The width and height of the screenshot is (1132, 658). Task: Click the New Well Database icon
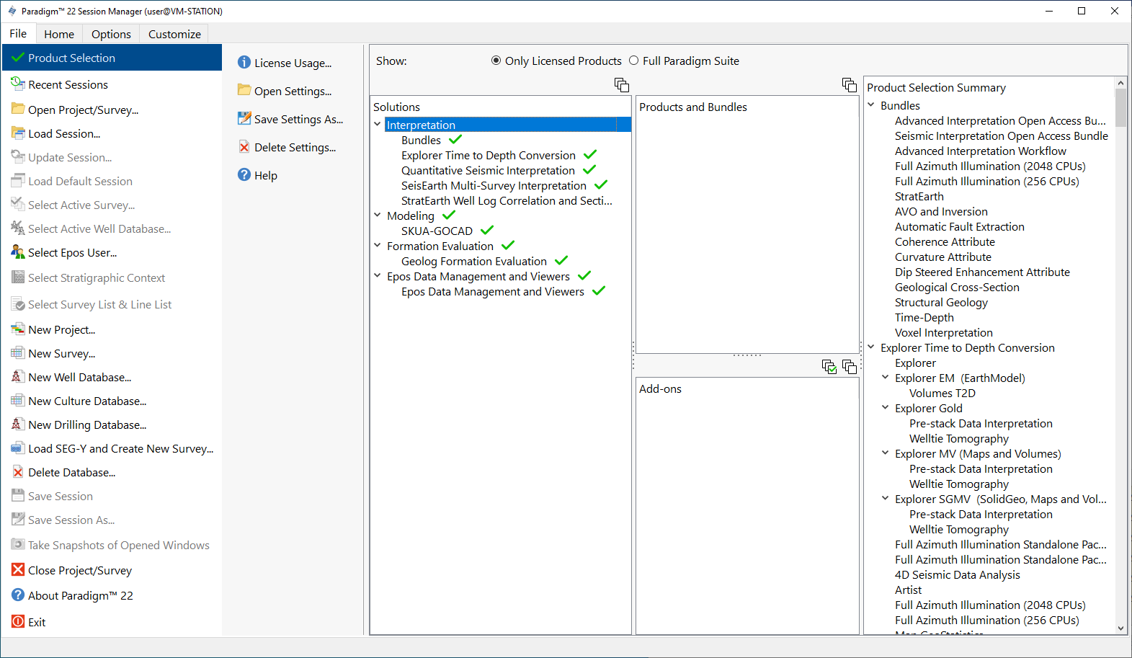(18, 376)
